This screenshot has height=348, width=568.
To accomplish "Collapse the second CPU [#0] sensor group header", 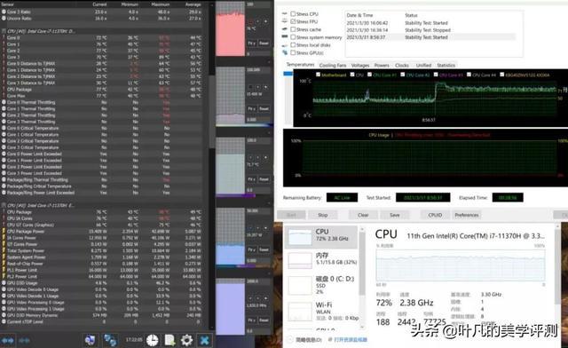I will click(x=41, y=205).
